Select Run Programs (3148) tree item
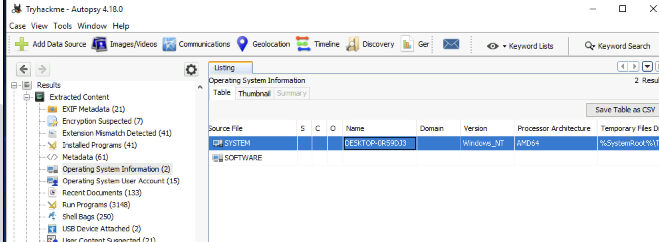The image size is (659, 242). 96,205
